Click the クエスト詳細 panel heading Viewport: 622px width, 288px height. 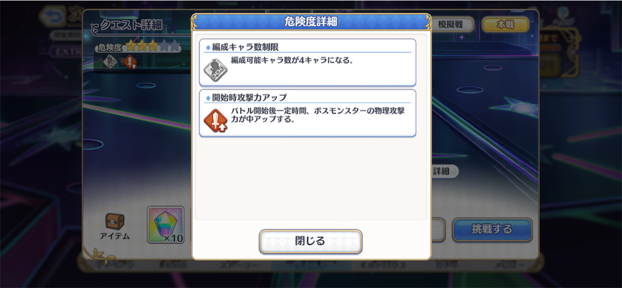tap(131, 26)
